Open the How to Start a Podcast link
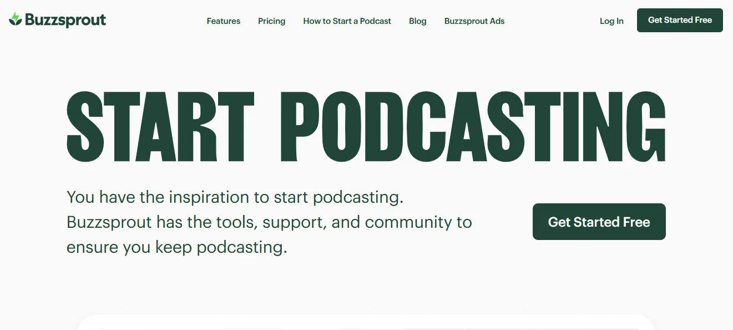 click(347, 21)
